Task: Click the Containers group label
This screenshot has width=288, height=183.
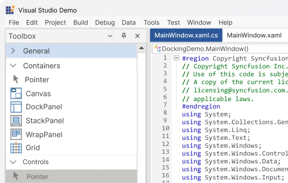Action: [42, 66]
